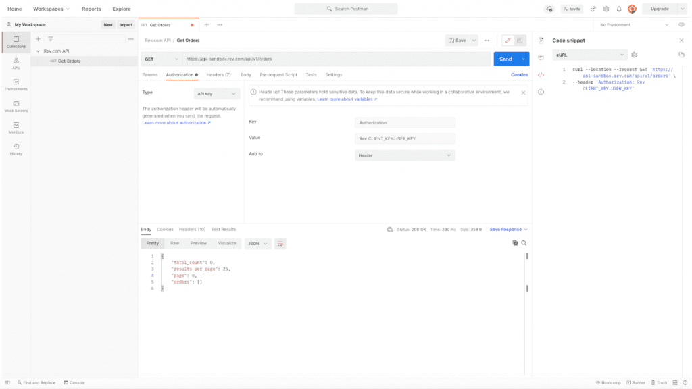Click the Import button
The image size is (692, 389).
126,25
